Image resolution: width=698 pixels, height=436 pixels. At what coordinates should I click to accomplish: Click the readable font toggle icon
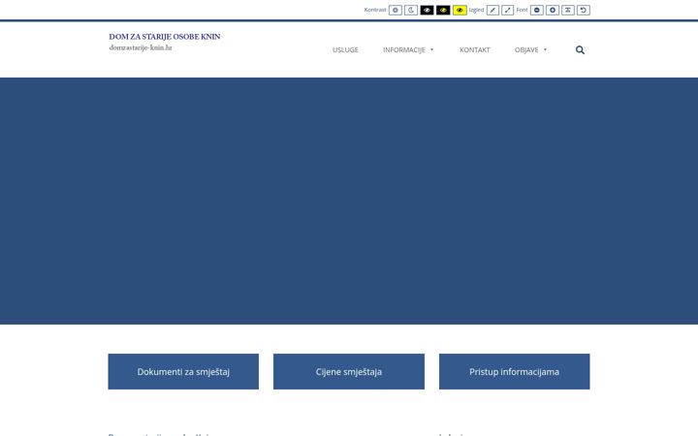(568, 11)
